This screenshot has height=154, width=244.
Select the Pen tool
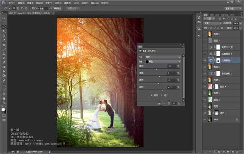pyautogui.click(x=4, y=80)
